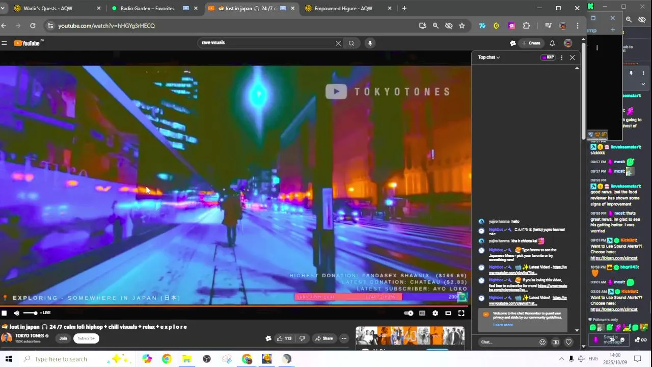Open Kick chat emoji picker

pyautogui.click(x=622, y=340)
